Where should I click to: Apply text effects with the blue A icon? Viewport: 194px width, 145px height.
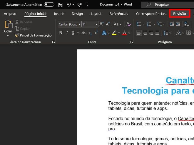point(104,33)
